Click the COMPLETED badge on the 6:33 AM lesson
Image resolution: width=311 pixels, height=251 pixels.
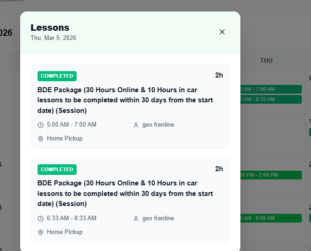click(x=57, y=169)
